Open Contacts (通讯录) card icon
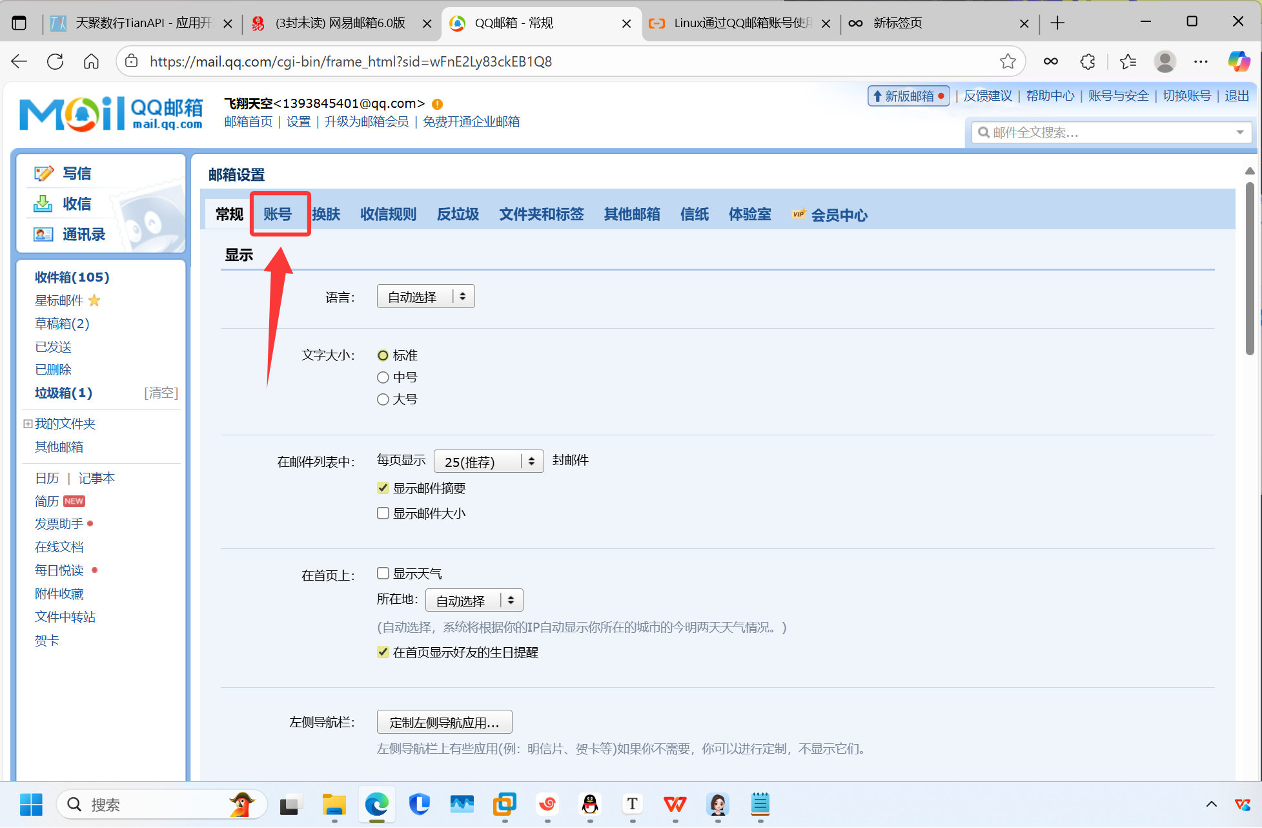1262x828 pixels. (43, 234)
